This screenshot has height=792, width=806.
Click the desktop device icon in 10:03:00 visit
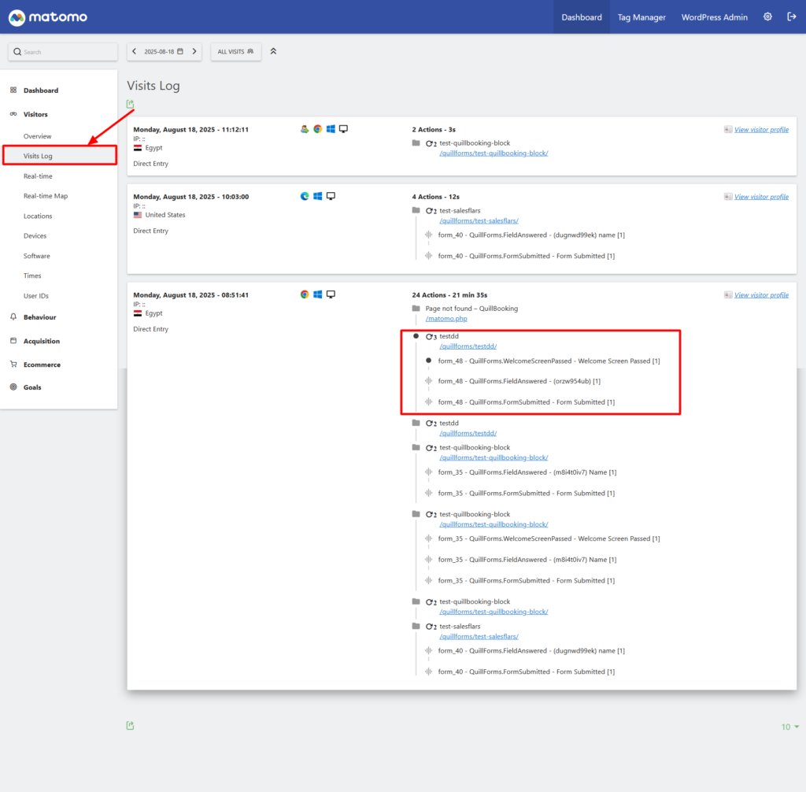tap(331, 197)
